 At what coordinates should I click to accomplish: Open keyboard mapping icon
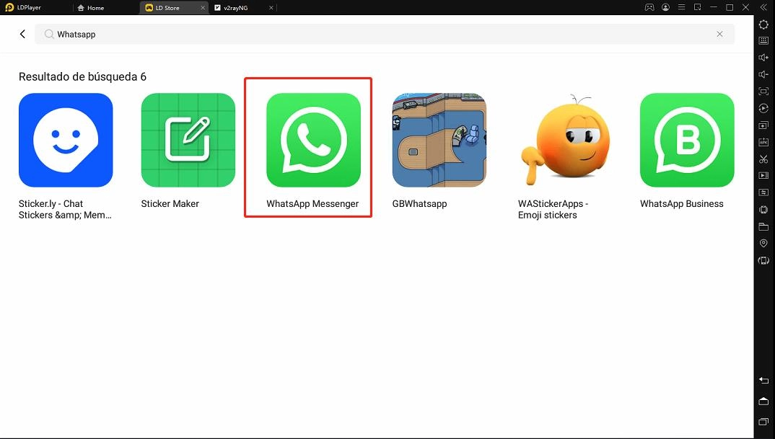[763, 40]
